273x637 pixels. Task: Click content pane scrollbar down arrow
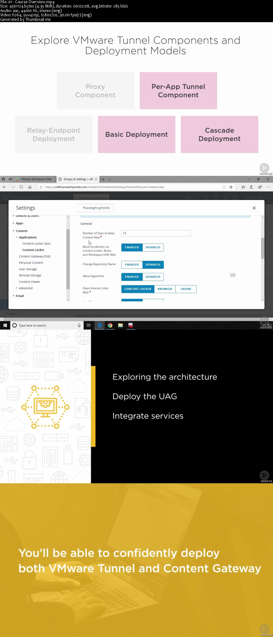pyautogui.click(x=263, y=300)
